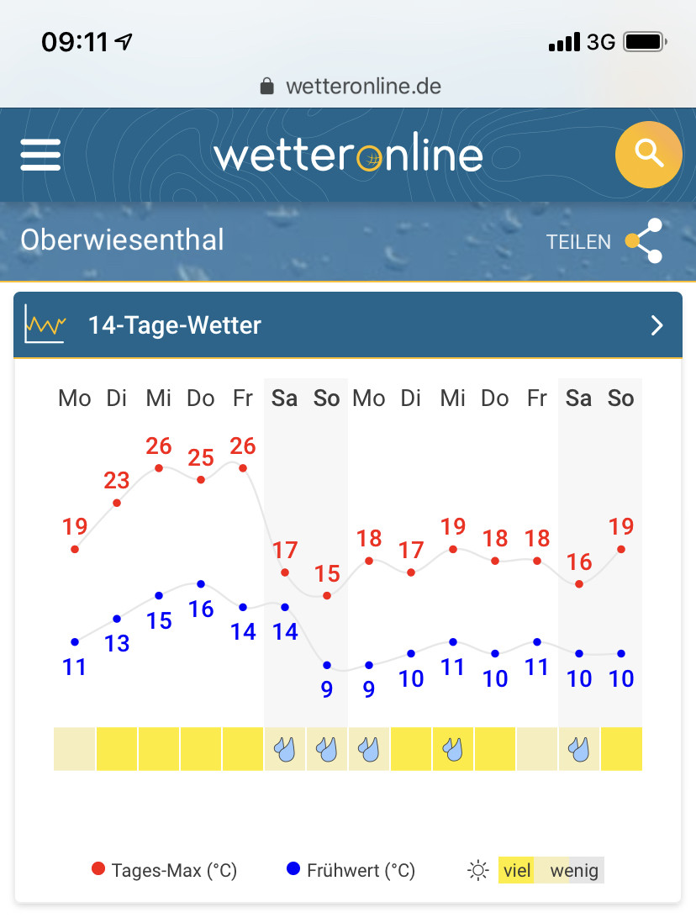Click the wetteronline logo

click(348, 154)
